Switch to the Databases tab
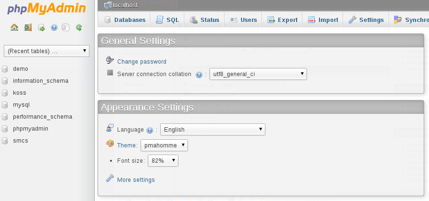Viewport: 429px width, 201px height. click(125, 20)
